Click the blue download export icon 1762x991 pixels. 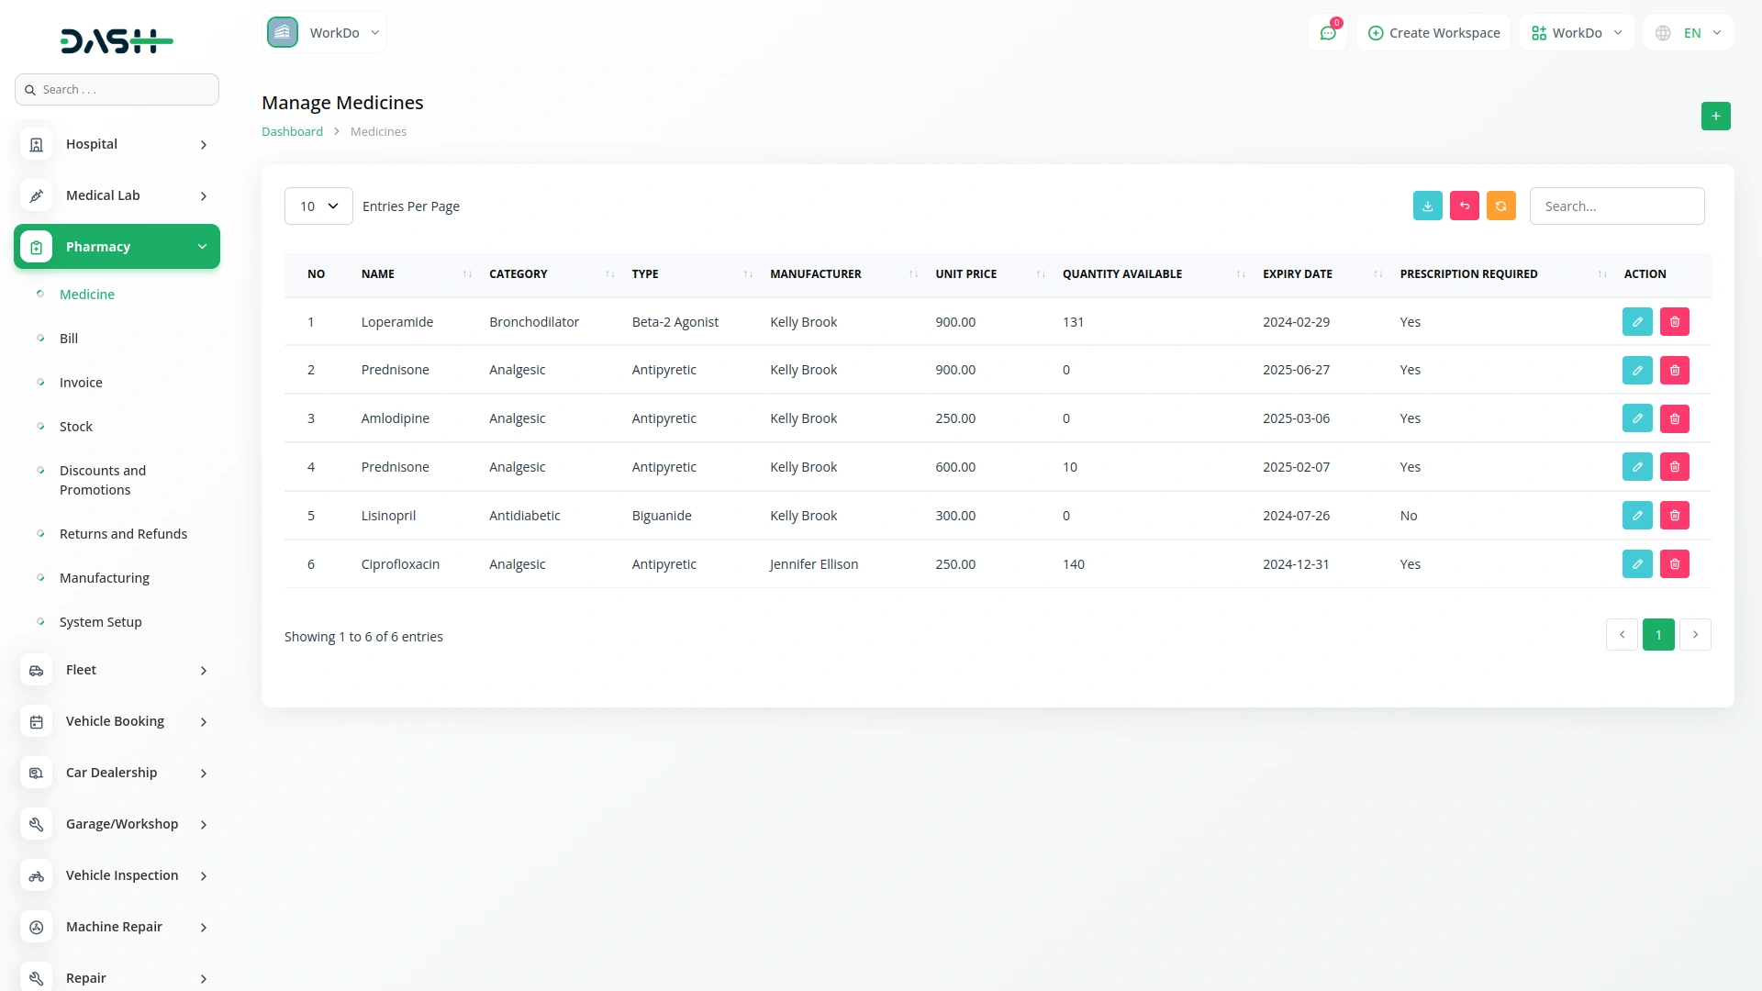pyautogui.click(x=1427, y=206)
